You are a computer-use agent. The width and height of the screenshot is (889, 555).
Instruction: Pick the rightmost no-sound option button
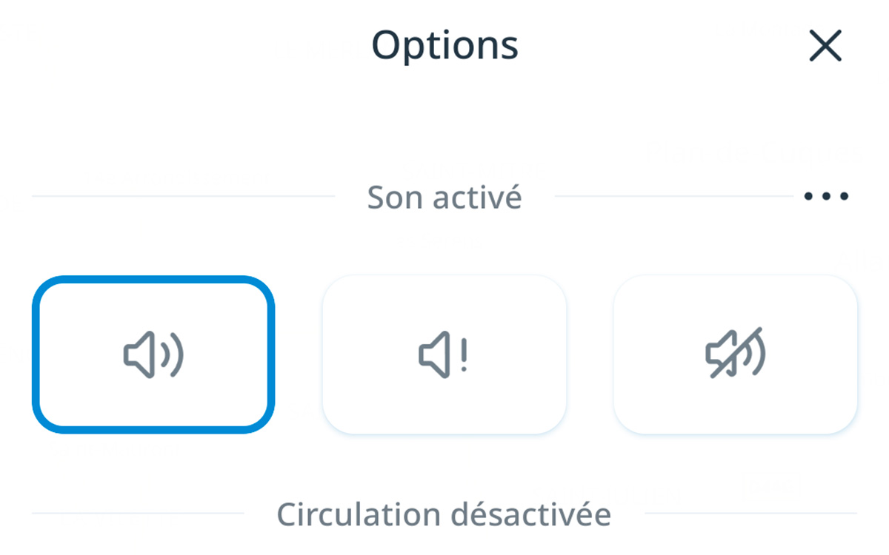click(735, 354)
